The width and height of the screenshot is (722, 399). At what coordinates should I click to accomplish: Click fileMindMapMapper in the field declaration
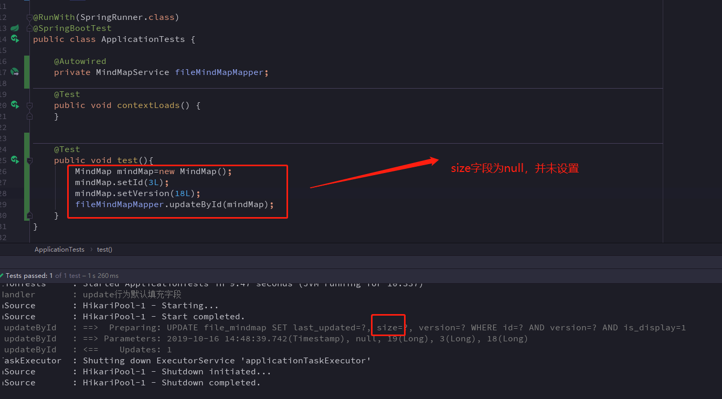(x=219, y=72)
